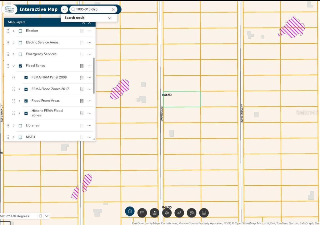Open the Legend list tool
320x225 pixels.
tap(142, 213)
